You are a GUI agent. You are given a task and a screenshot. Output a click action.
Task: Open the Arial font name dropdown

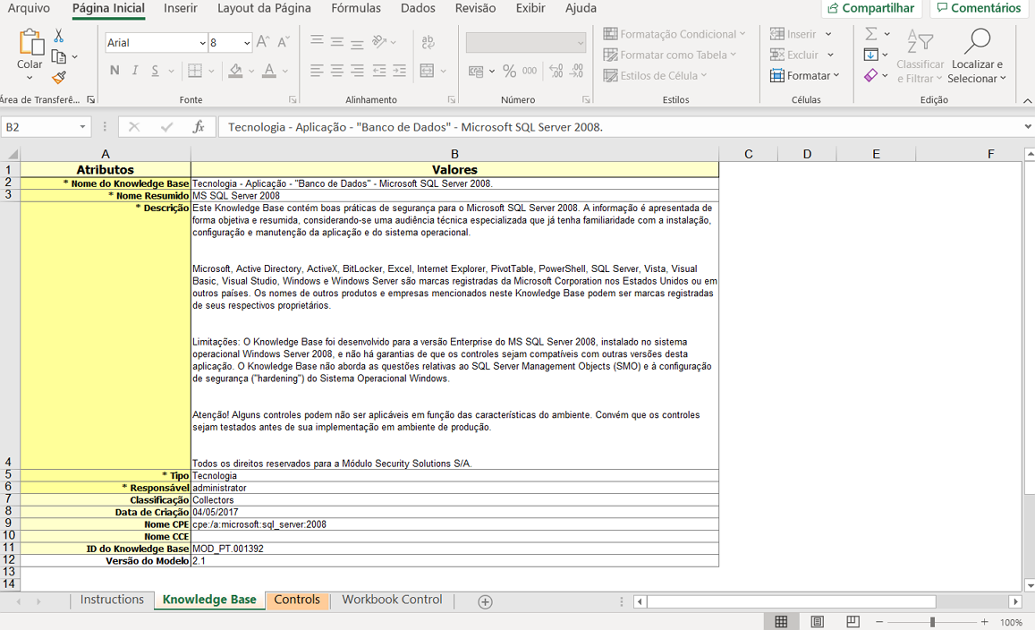click(202, 43)
